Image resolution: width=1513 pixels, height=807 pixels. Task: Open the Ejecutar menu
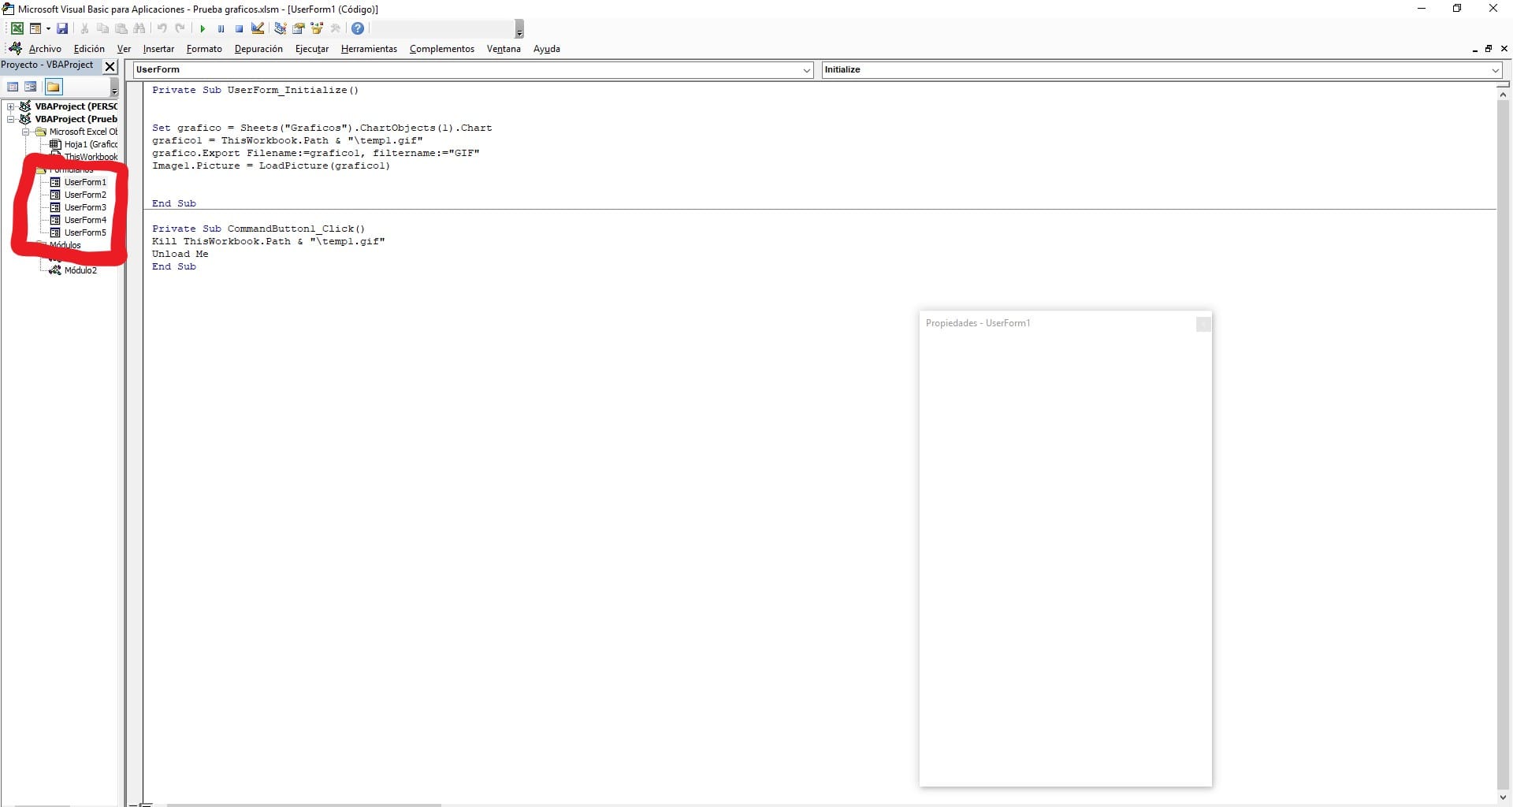(312, 49)
